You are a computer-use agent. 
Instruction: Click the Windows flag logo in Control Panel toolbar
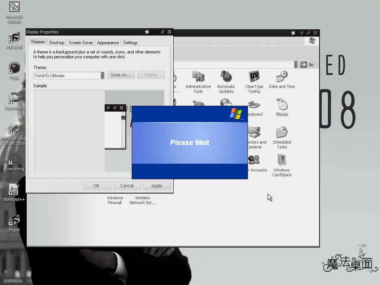312,41
